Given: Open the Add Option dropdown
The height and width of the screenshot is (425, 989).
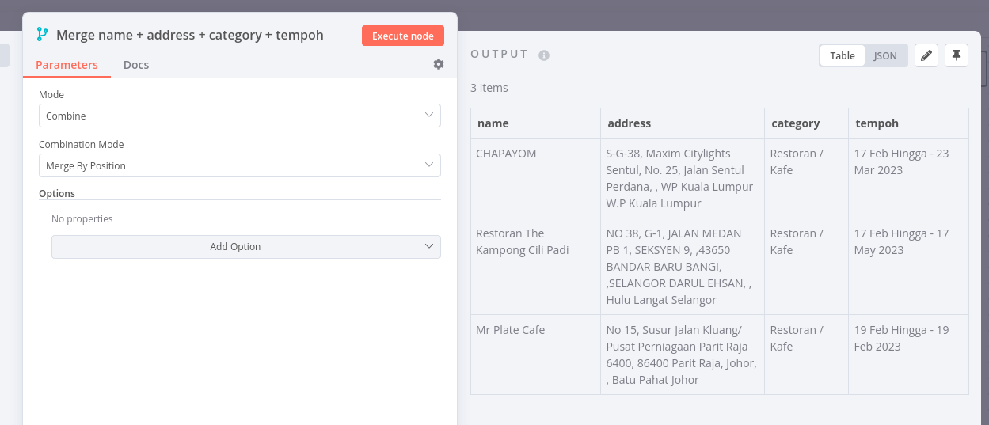Looking at the screenshot, I should [245, 247].
